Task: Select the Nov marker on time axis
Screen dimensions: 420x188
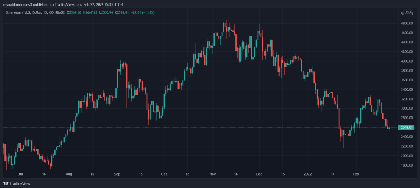Action: click(212, 175)
